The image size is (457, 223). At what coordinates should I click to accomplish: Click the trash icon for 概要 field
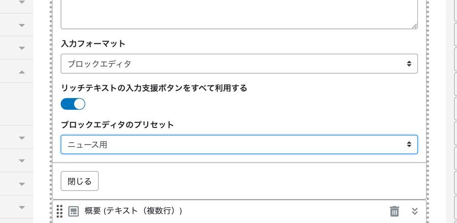tap(395, 211)
